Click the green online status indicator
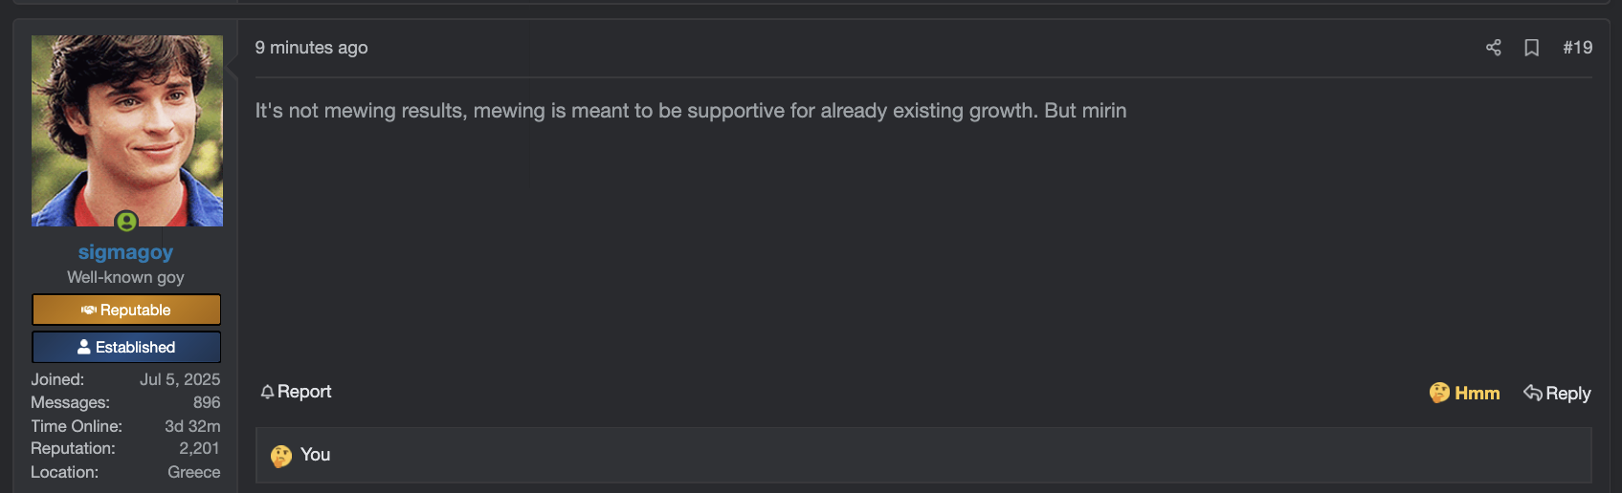This screenshot has width=1622, height=493. coord(126,222)
